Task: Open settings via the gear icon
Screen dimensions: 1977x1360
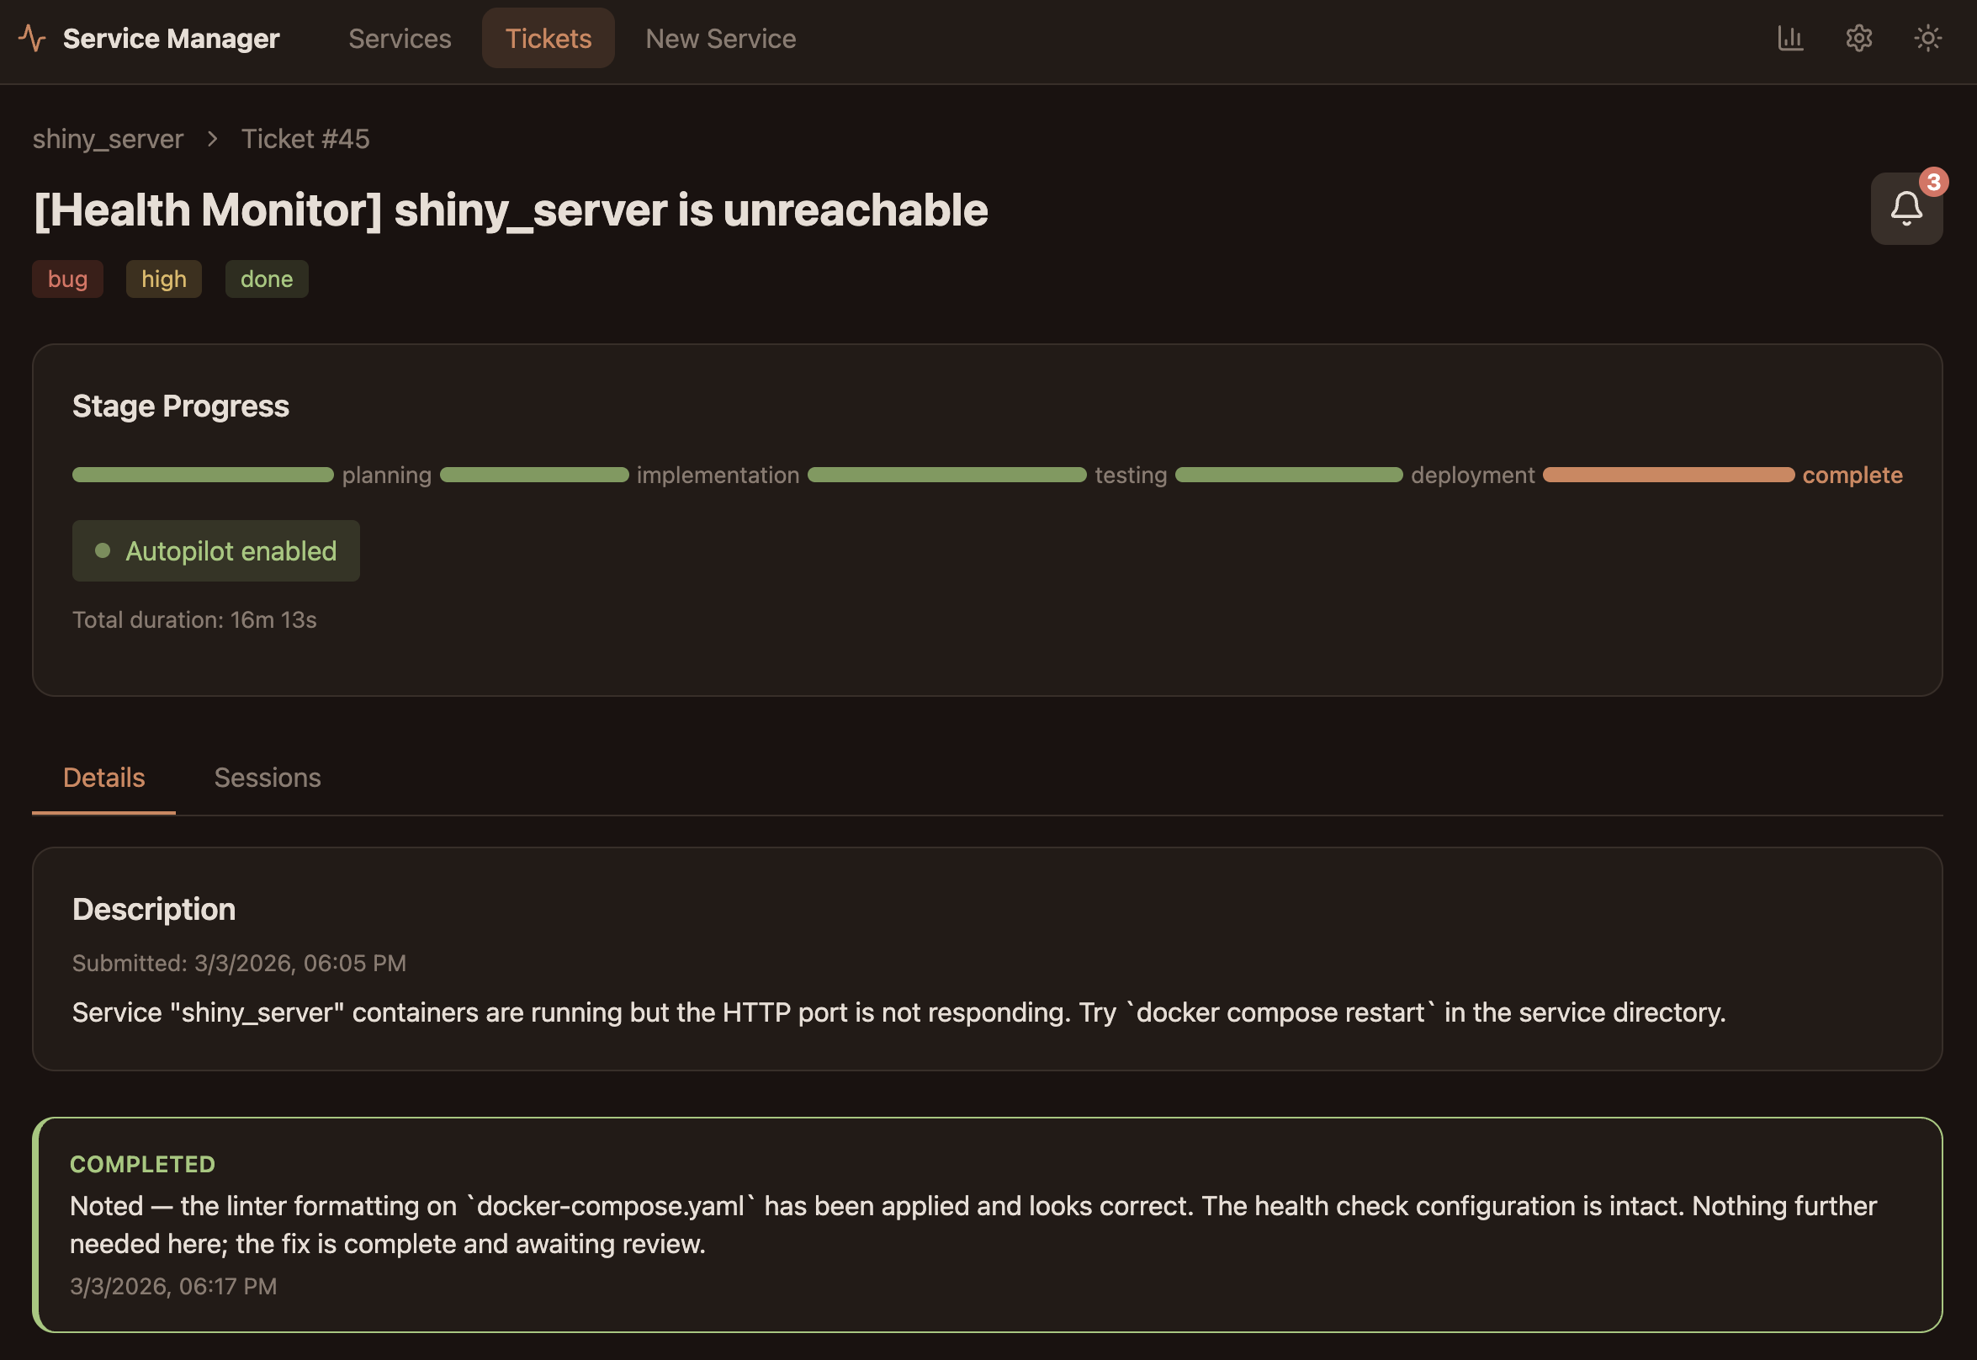Action: pos(1858,39)
